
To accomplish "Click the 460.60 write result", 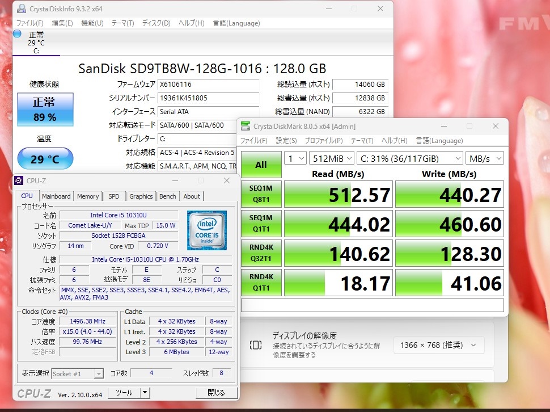I will (x=449, y=224).
